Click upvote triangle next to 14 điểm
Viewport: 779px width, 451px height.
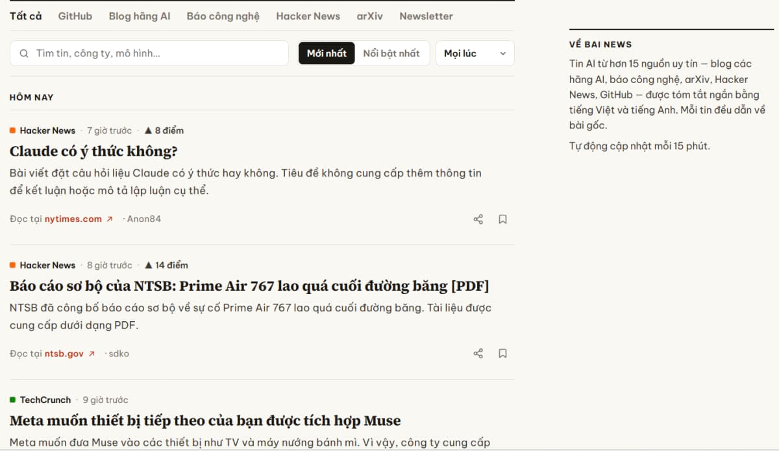[148, 265]
